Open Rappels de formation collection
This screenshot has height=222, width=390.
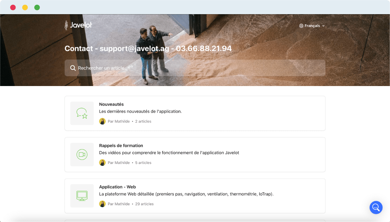tap(121, 145)
